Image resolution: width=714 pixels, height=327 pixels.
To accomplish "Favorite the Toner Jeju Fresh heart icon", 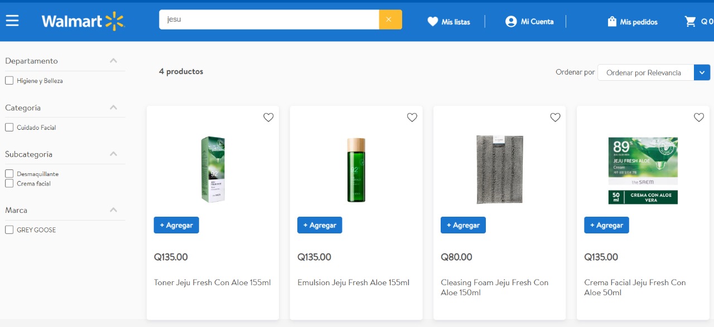I will tap(268, 118).
